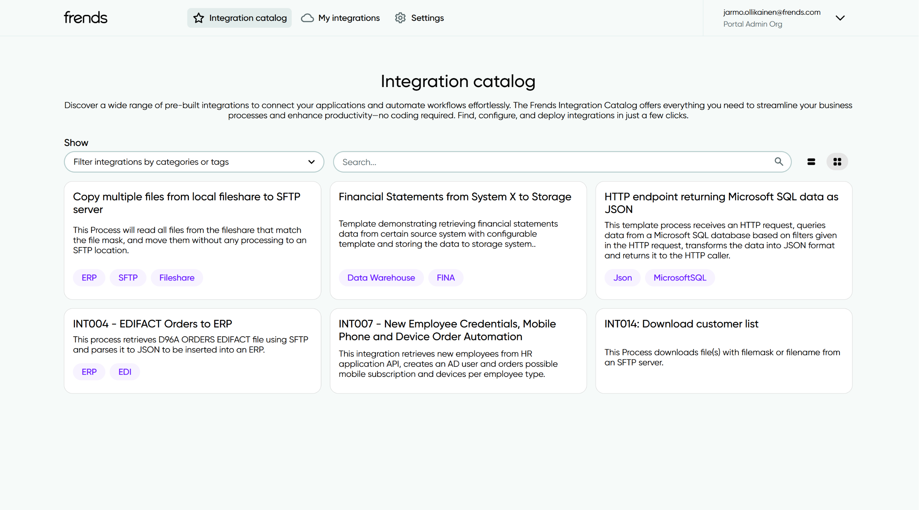Click the star icon in Integration catalog
Image resolution: width=922 pixels, height=510 pixels.
(x=199, y=18)
